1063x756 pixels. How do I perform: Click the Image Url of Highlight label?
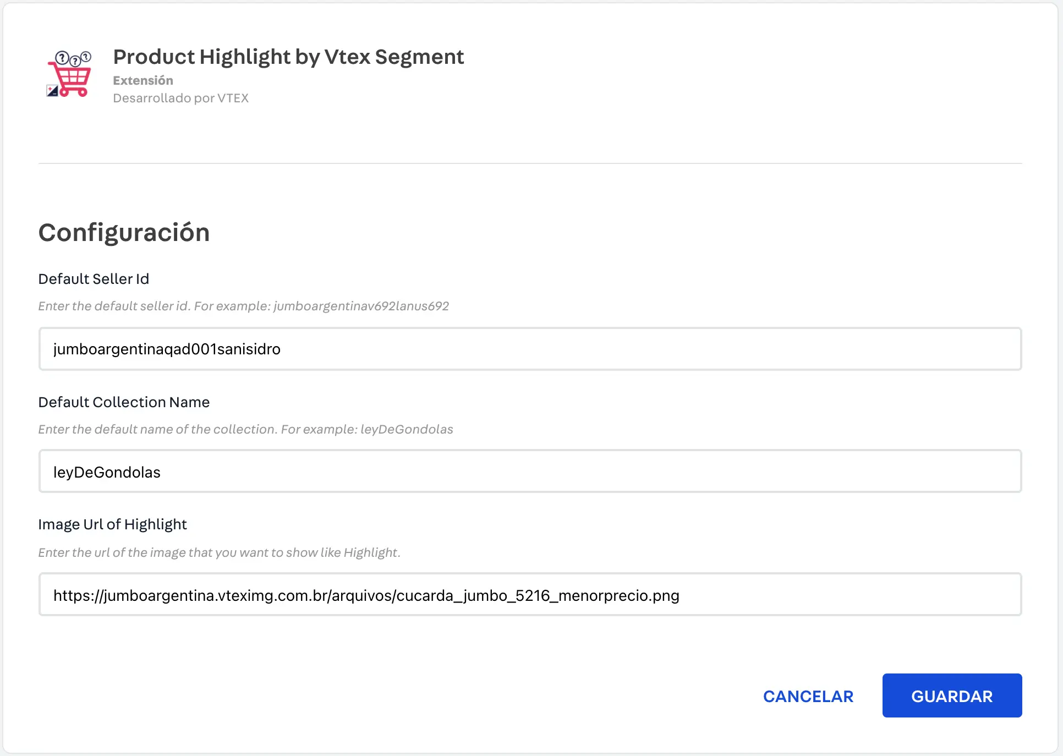coord(112,524)
